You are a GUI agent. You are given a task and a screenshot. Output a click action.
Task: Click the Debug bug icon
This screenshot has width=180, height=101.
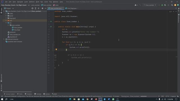click(162, 5)
